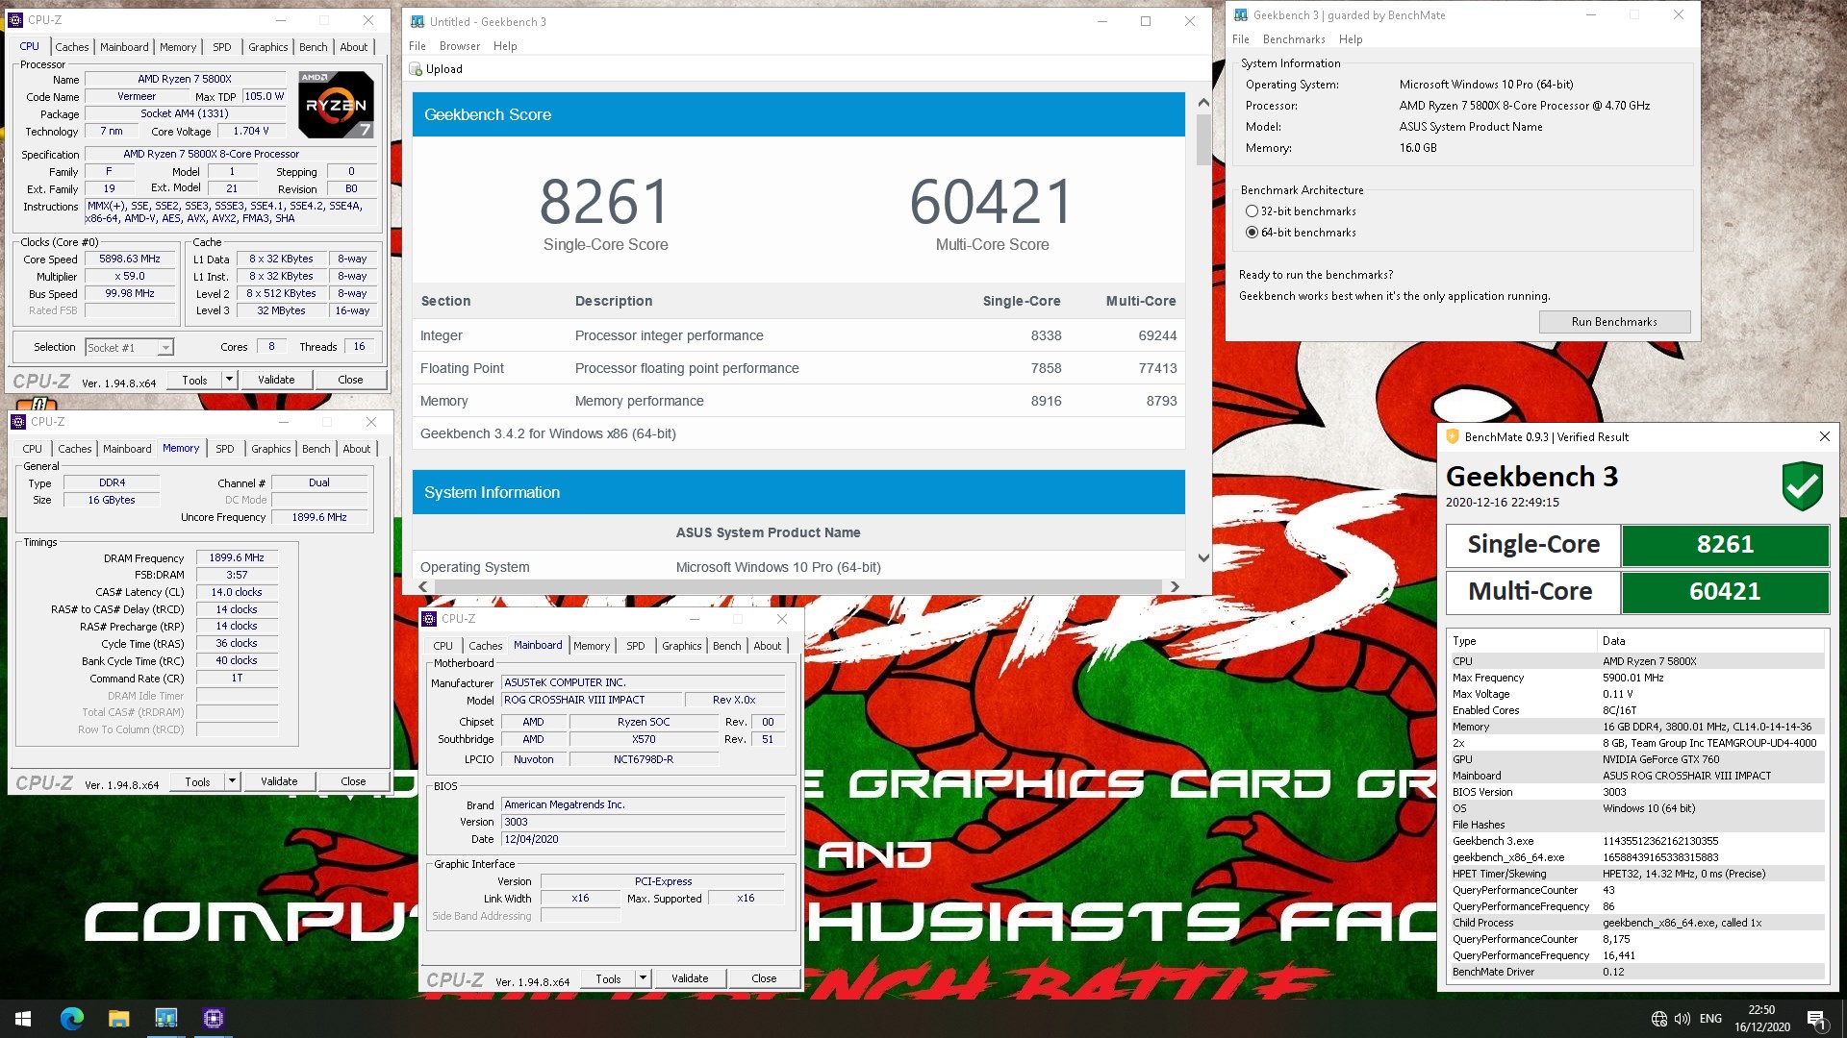Click Tools button in Mainboard CPU-Z window
The image size is (1847, 1038).
(x=608, y=978)
